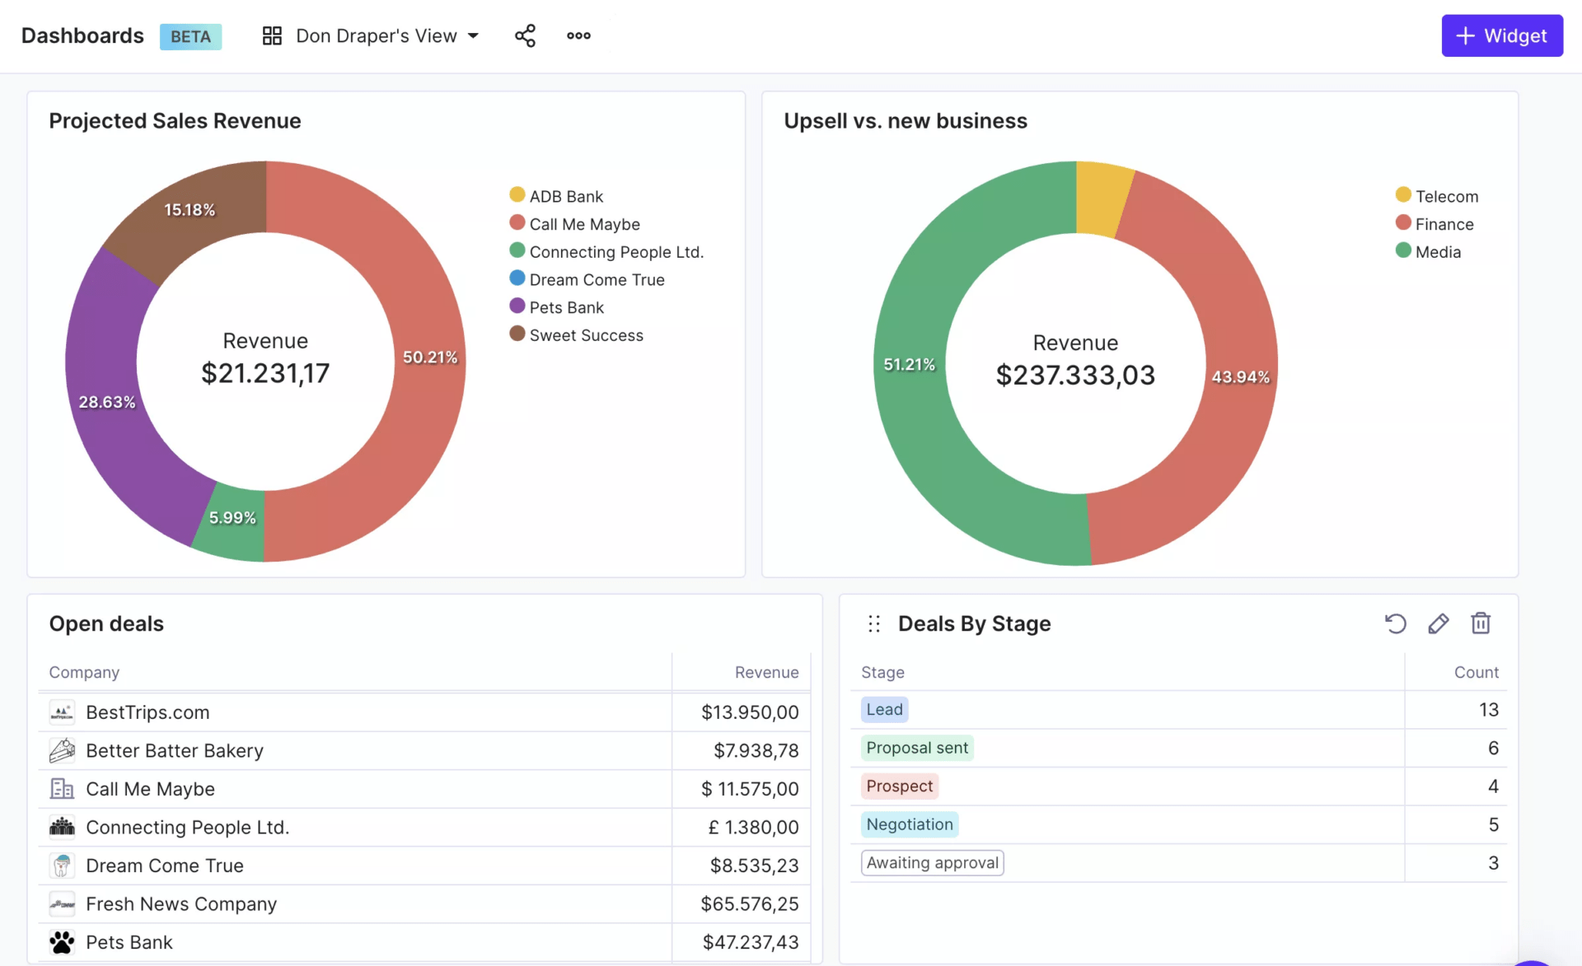Click the red Finance legend color dot
This screenshot has height=966, width=1582.
click(x=1402, y=222)
